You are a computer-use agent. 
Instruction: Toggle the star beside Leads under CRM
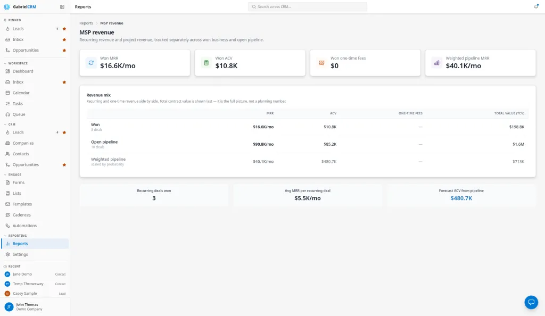coord(64,132)
